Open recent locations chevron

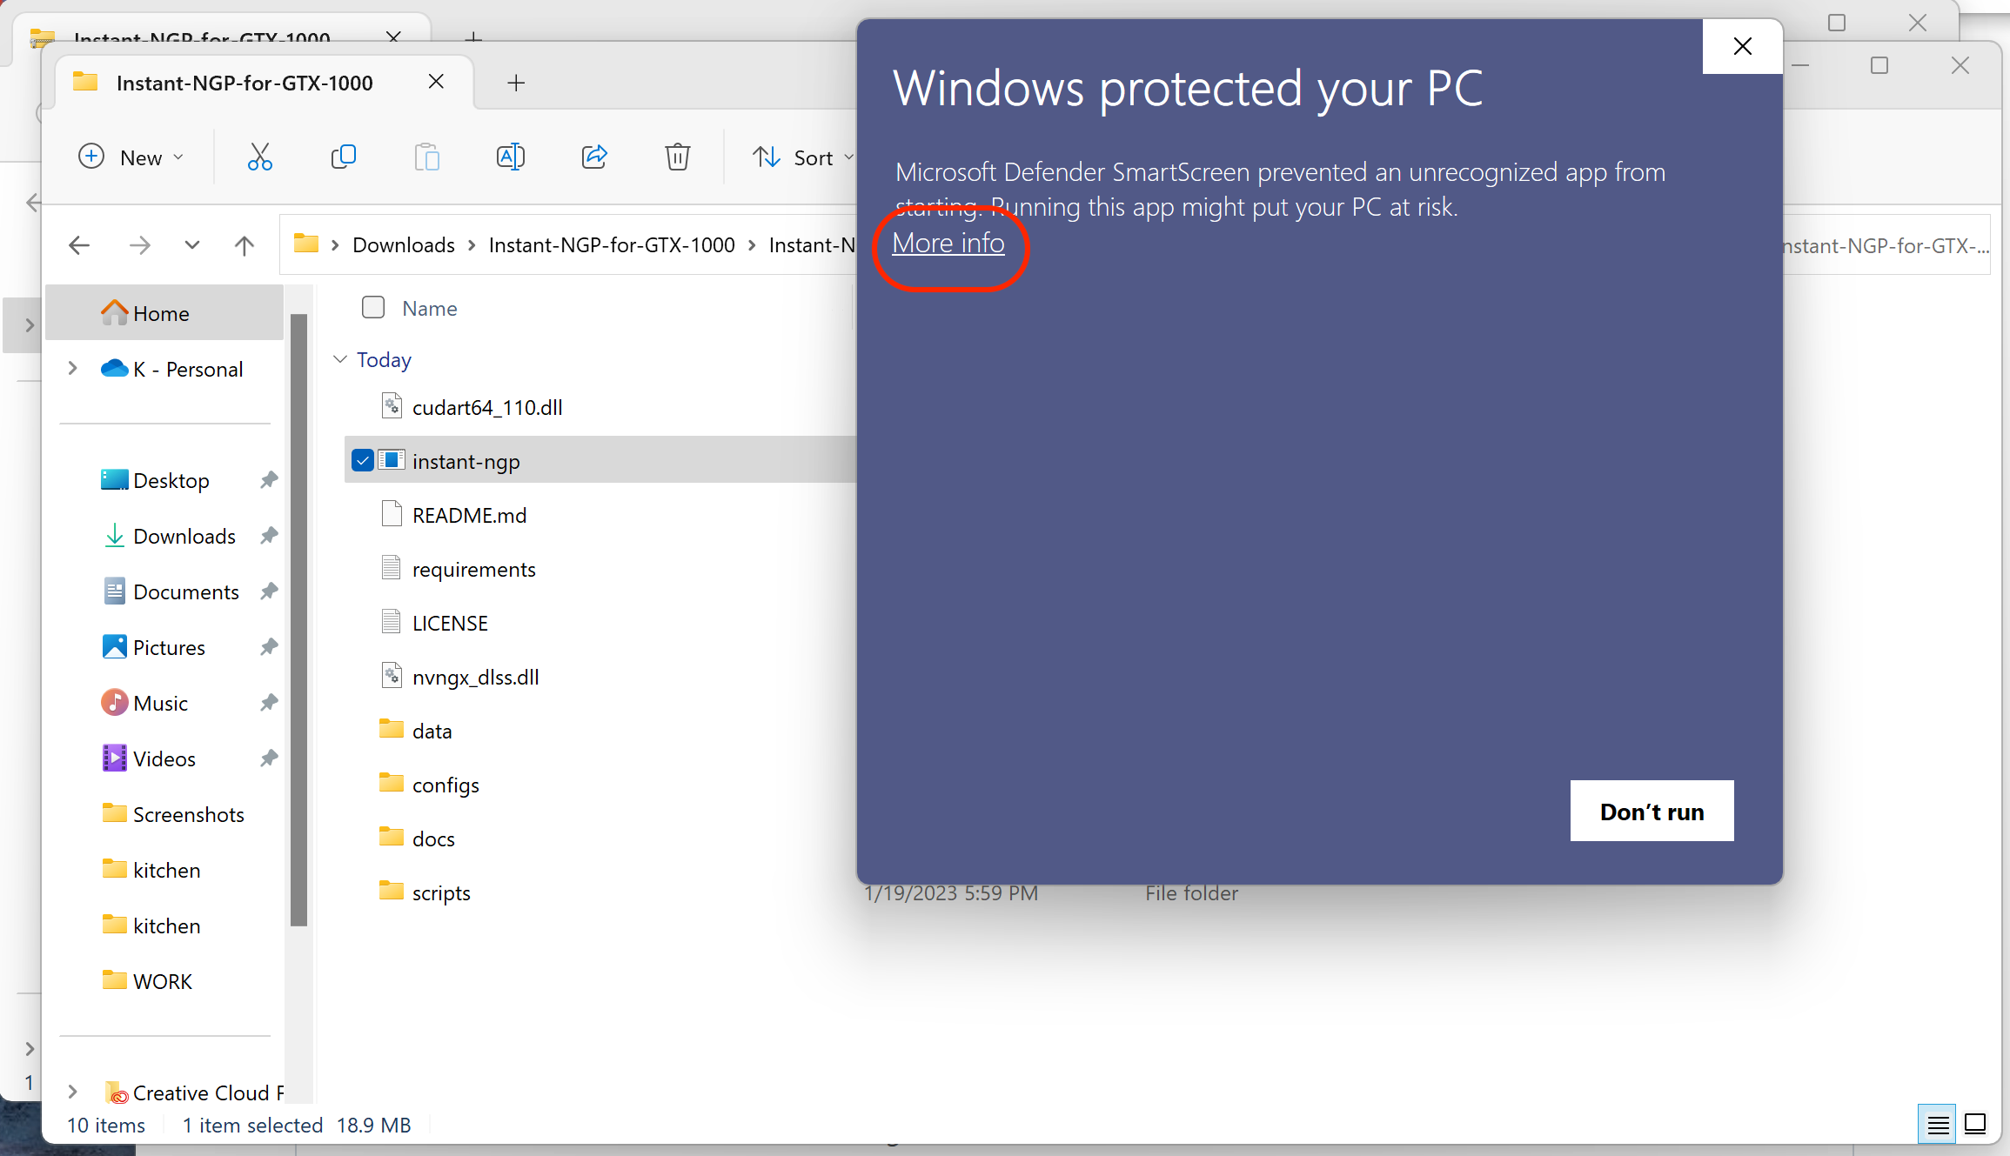point(192,245)
